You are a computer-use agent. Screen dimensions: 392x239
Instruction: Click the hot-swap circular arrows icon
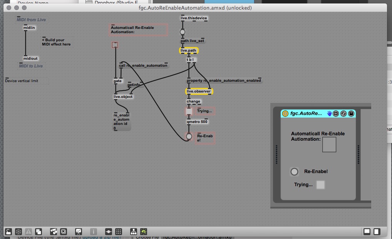point(343,113)
